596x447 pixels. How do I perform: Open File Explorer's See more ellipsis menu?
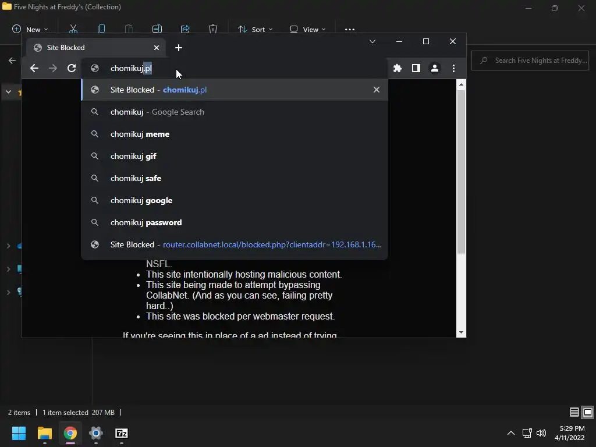(x=350, y=29)
